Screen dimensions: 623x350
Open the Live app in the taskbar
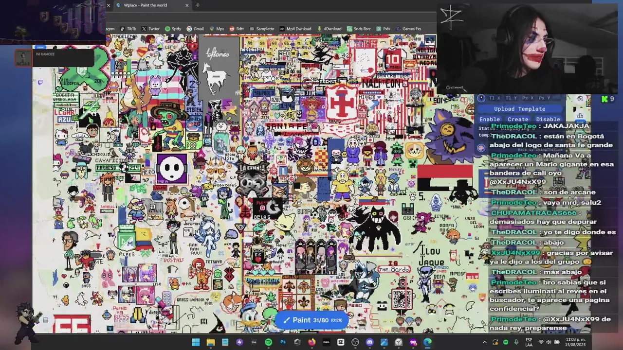click(254, 342)
